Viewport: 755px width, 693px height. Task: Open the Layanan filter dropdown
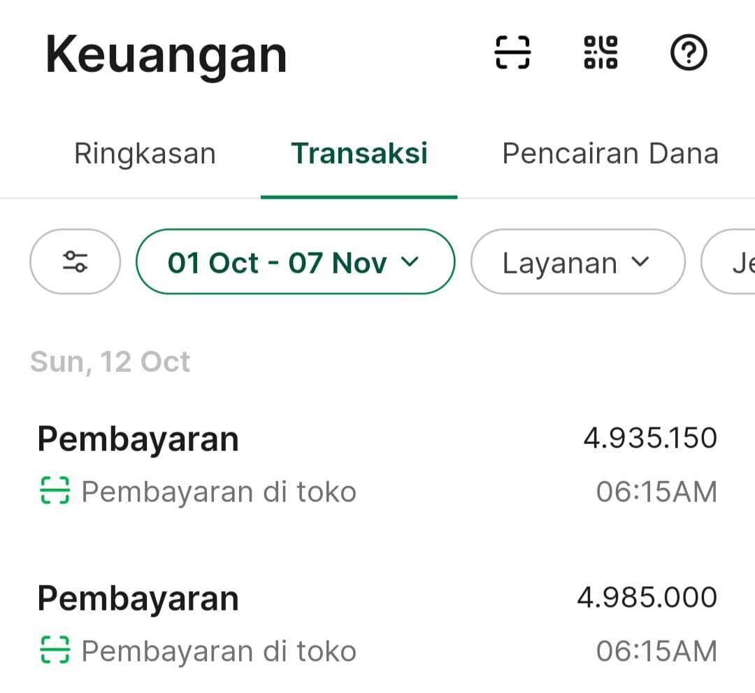(577, 262)
